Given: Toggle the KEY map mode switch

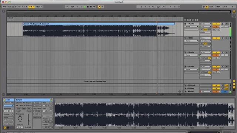Looking at the screenshot, I should click(211, 7).
